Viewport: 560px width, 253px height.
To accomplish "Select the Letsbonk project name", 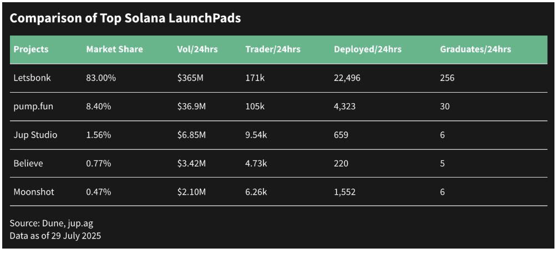I will click(x=32, y=78).
